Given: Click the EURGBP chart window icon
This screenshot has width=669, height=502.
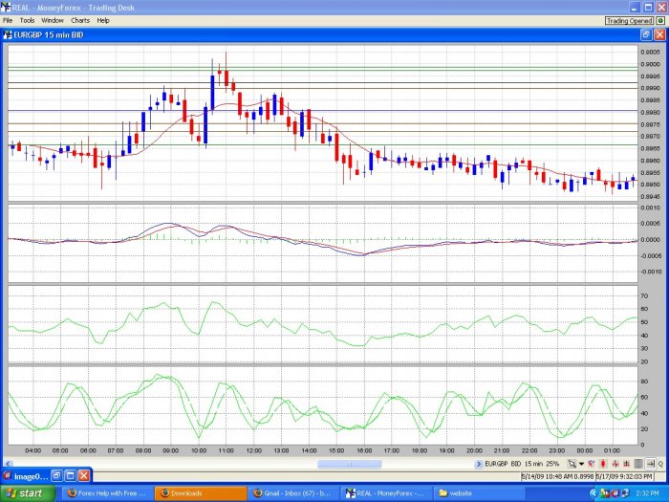Looking at the screenshot, I should coord(8,35).
